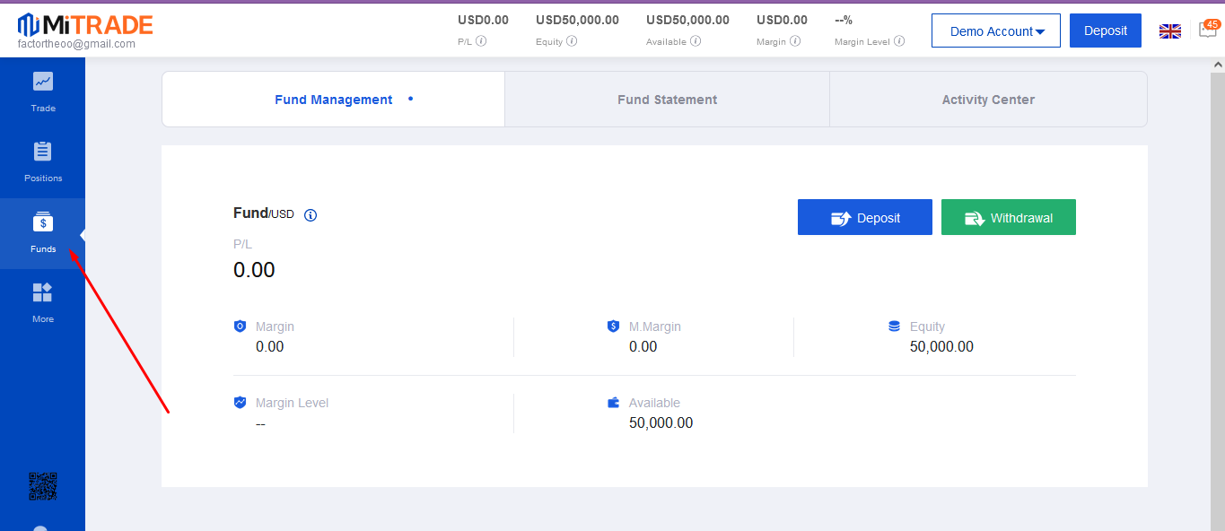Open the Trade chart icon in sidebar

43,82
